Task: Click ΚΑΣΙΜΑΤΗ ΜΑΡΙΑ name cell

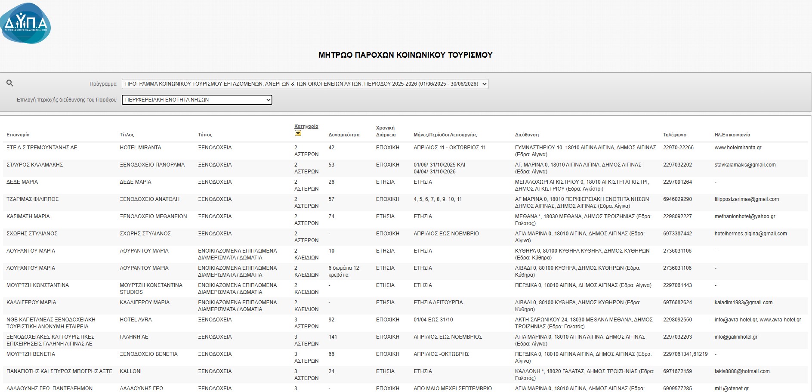Action: coord(28,216)
